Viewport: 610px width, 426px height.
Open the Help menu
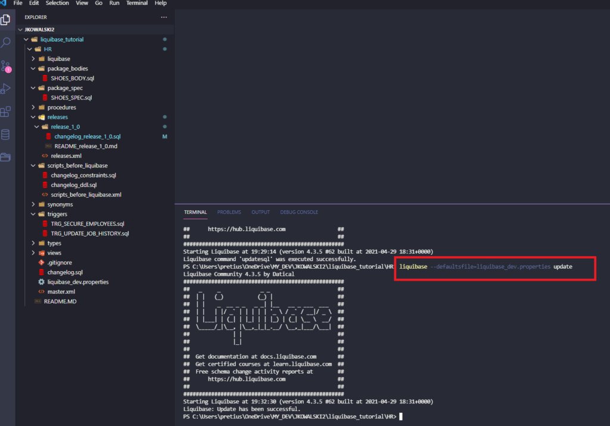[161, 3]
